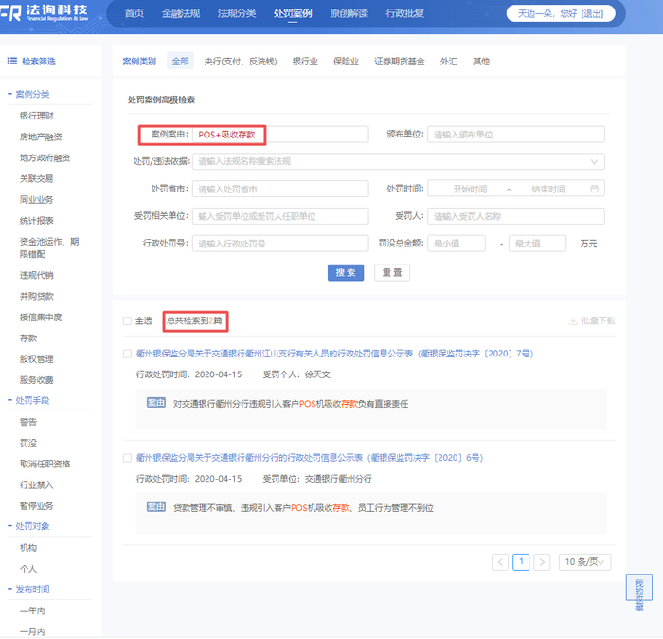Filter by 罚没 penalty type

tap(28, 443)
